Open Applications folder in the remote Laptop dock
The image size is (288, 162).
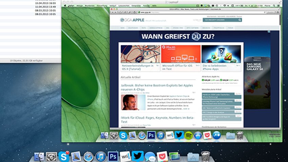tap(230, 136)
